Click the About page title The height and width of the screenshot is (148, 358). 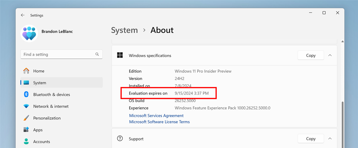[x=162, y=30]
